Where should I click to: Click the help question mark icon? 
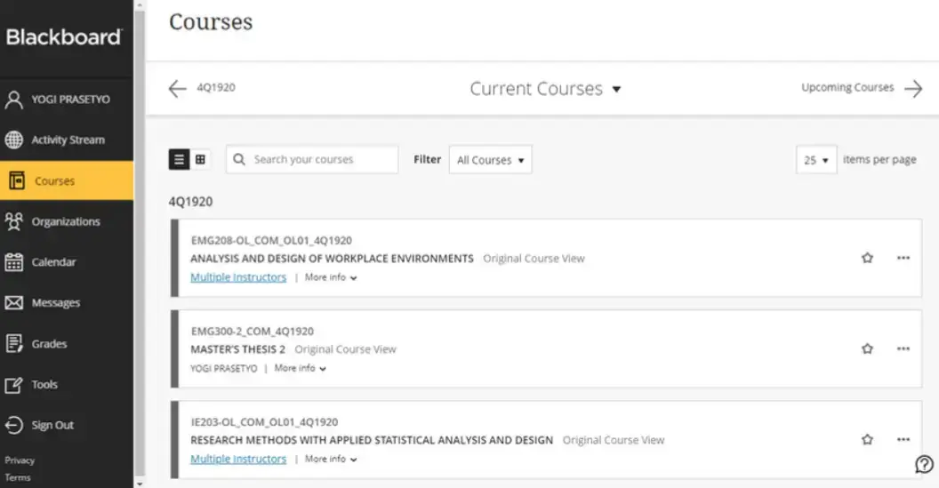click(x=924, y=464)
